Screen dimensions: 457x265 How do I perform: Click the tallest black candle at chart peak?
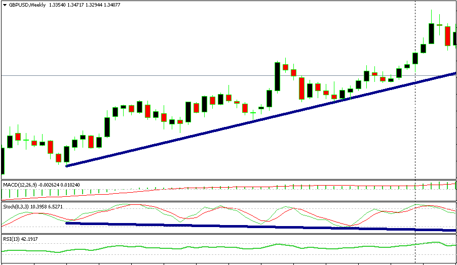point(431,33)
